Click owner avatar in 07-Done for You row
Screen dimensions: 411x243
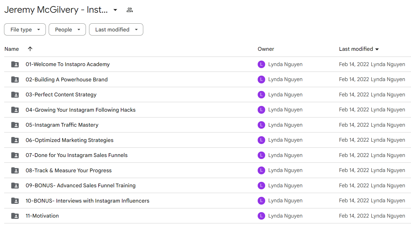(x=261, y=155)
